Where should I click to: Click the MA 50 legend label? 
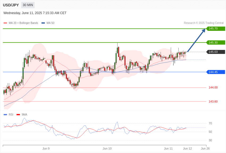51,23
